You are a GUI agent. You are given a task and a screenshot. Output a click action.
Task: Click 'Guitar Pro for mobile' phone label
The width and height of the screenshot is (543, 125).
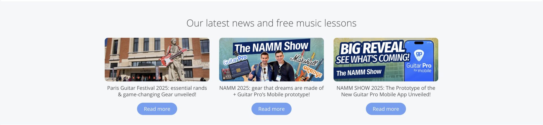click(x=419, y=68)
